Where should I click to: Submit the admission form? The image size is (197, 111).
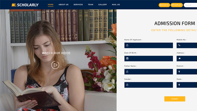175,99
